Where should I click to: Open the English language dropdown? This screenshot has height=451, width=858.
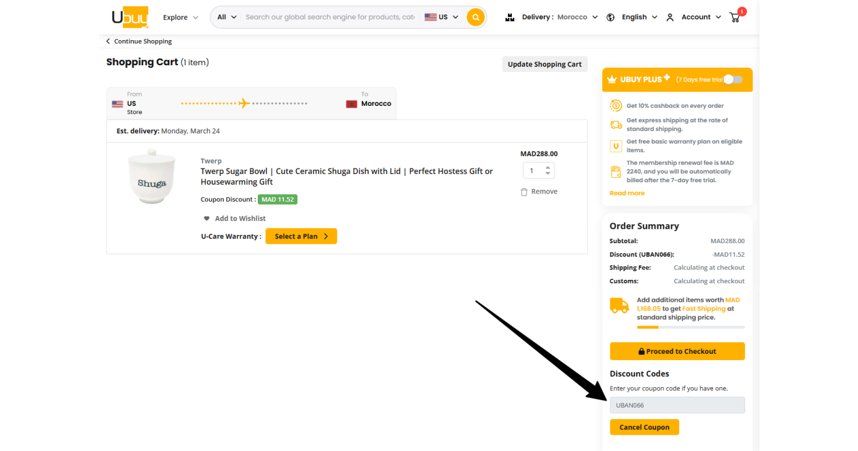tap(639, 18)
